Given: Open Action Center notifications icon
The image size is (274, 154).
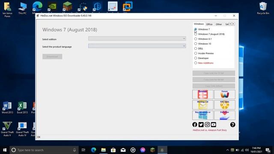Looking at the screenshot, I should pos(268,150).
